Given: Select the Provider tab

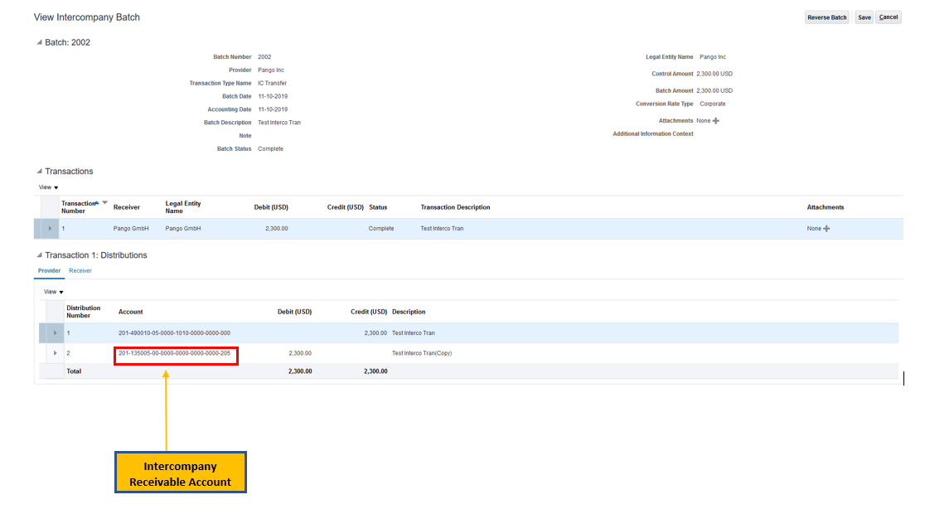Looking at the screenshot, I should click(49, 271).
